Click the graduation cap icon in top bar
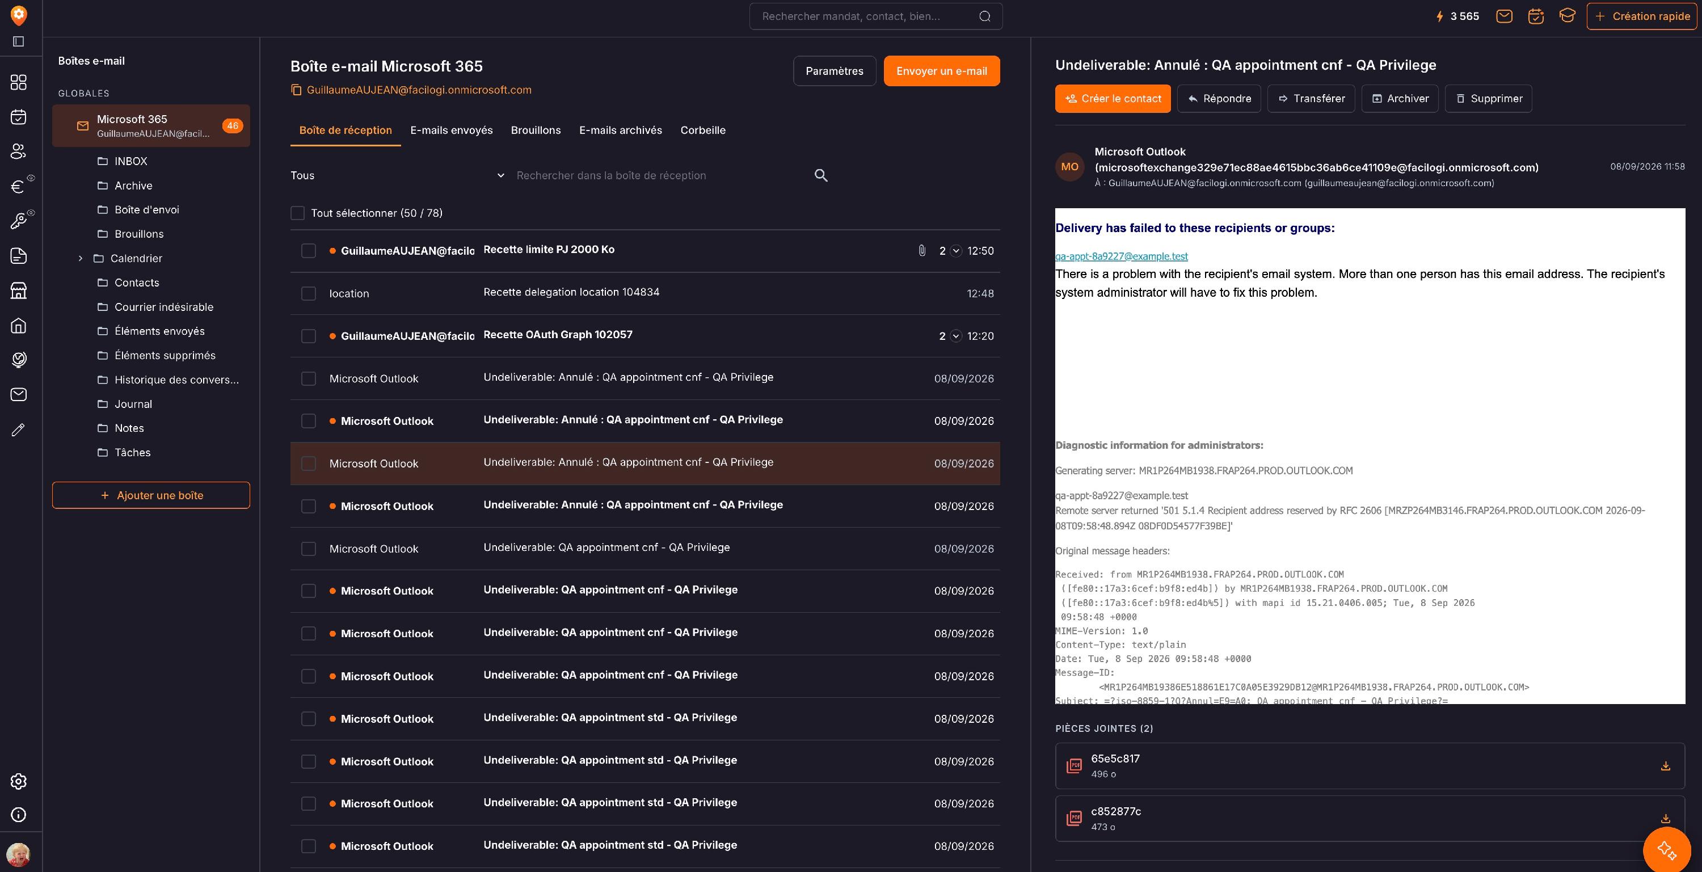This screenshot has height=872, width=1702. [x=1567, y=16]
